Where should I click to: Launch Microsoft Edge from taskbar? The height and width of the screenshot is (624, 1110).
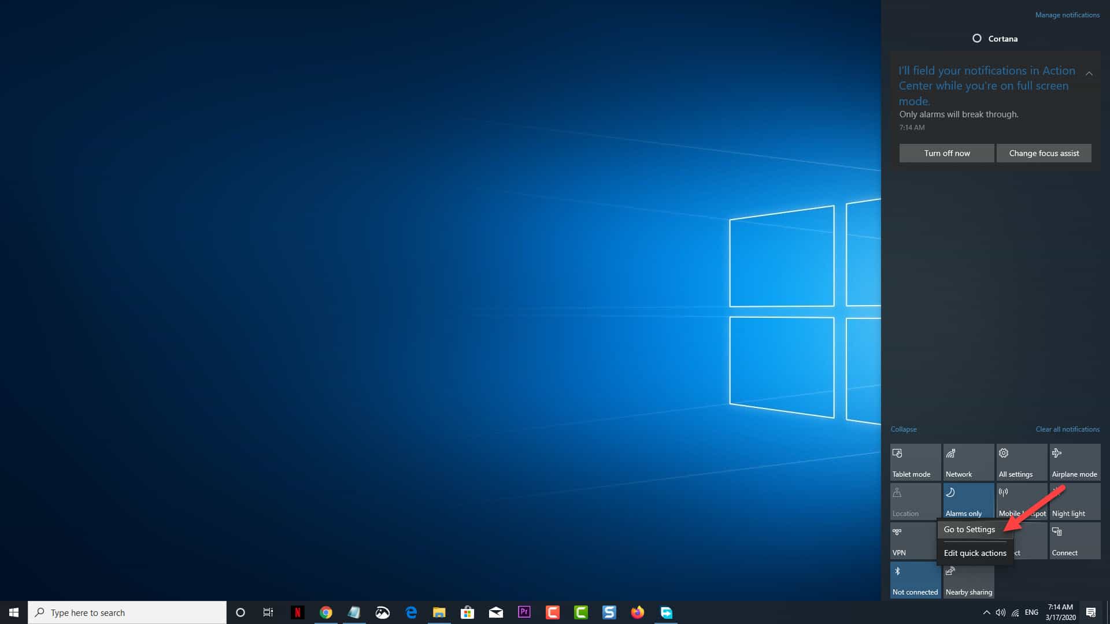click(x=411, y=612)
